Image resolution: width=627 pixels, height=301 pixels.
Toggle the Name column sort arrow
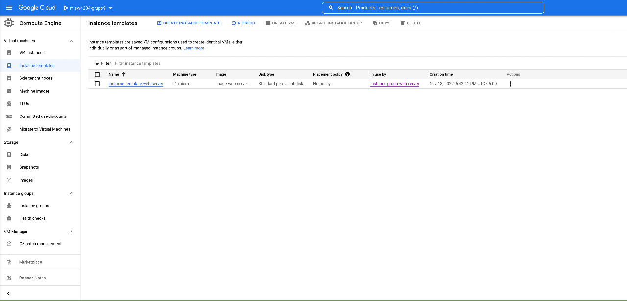coord(122,74)
